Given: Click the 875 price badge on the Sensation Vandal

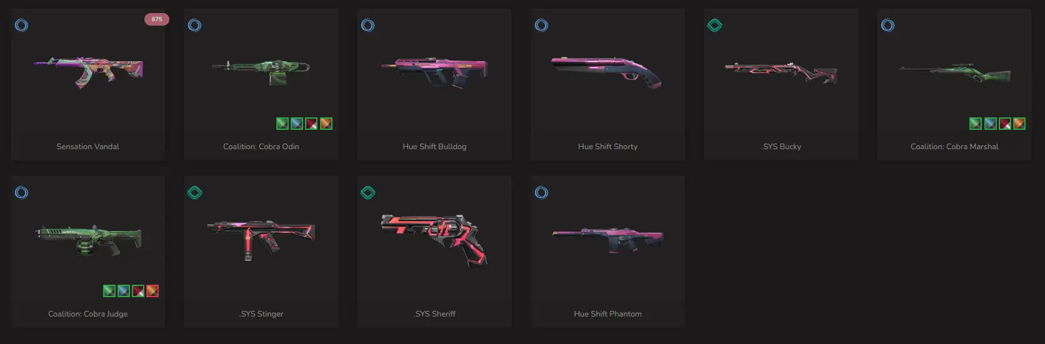Looking at the screenshot, I should click(x=156, y=19).
